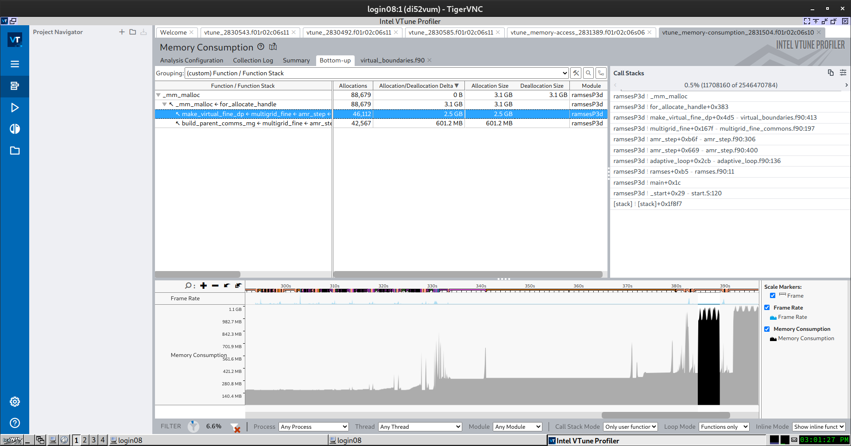Image resolution: width=851 pixels, height=446 pixels.
Task: Disable the Memory Consumption checkbox
Action: tap(767, 329)
